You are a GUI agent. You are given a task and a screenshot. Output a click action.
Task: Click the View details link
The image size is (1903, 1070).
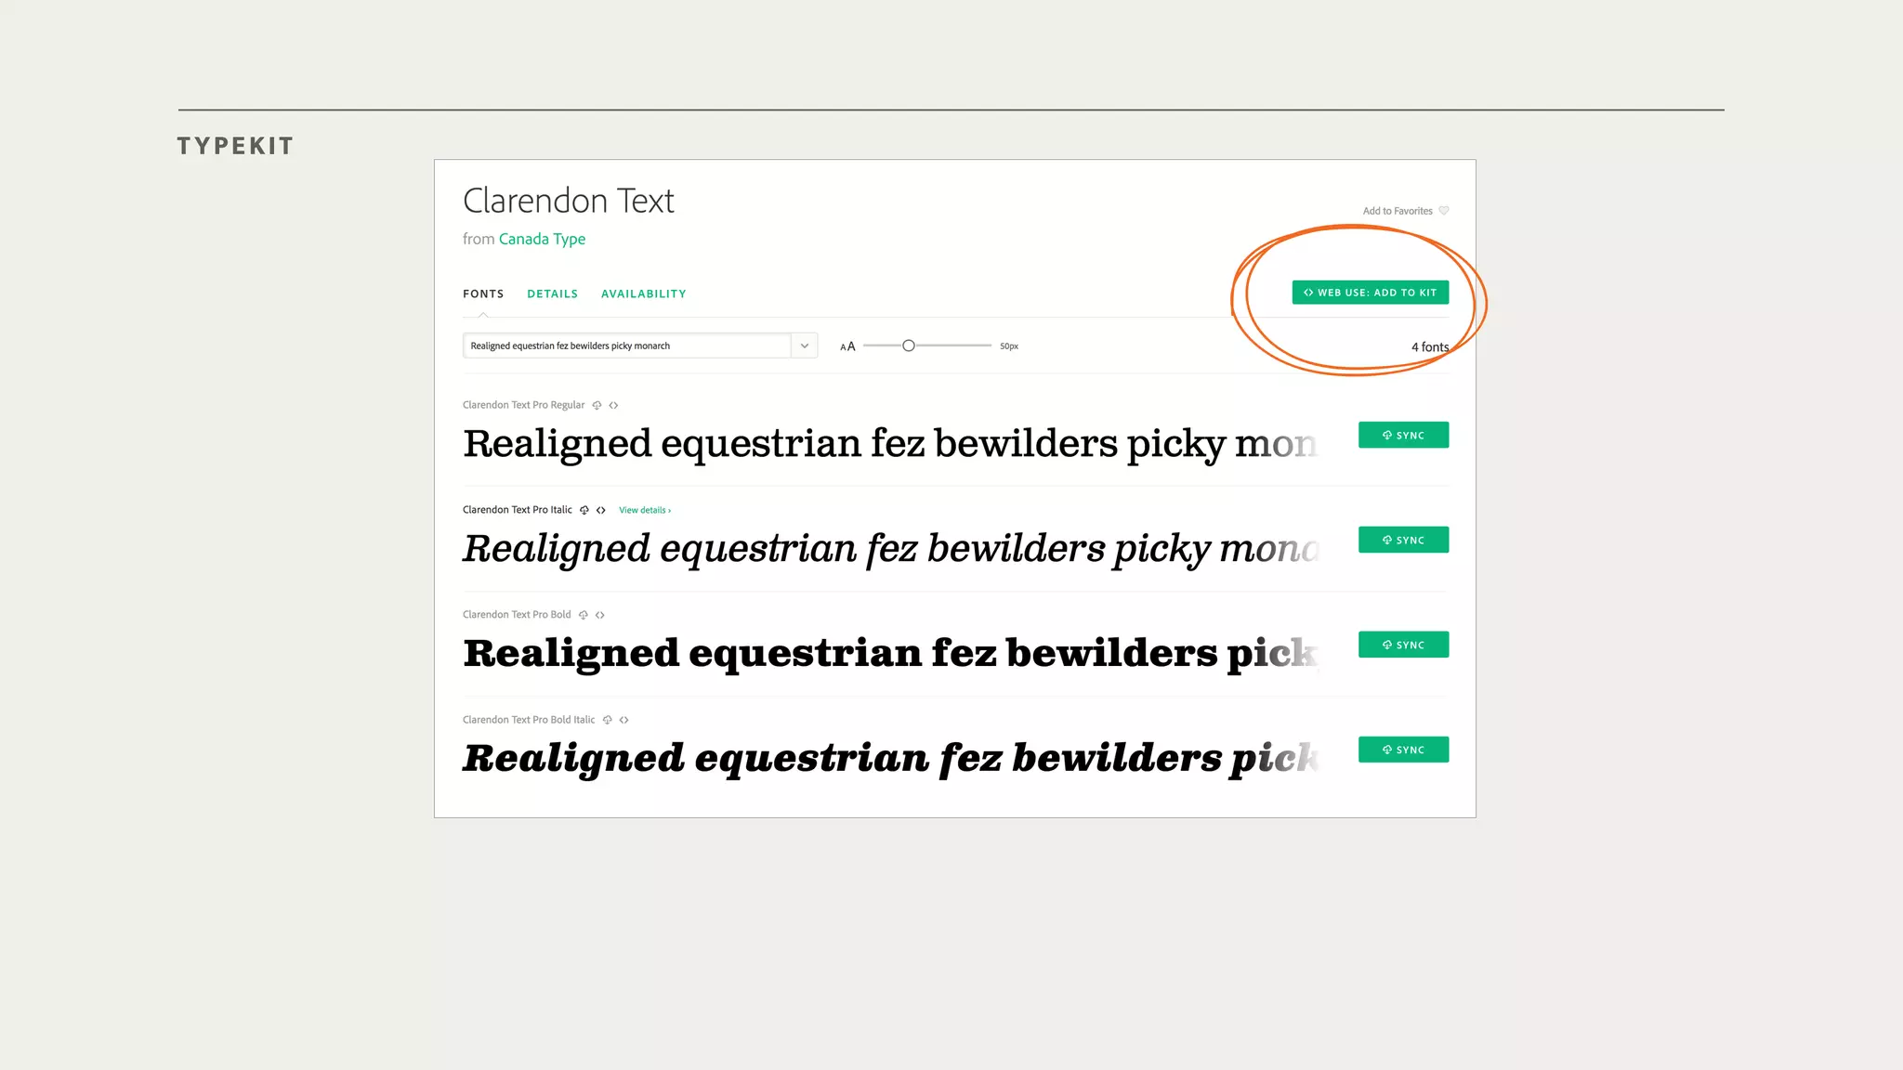click(x=644, y=510)
